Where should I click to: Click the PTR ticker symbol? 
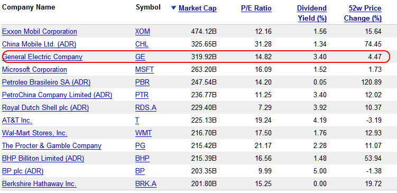click(x=142, y=95)
